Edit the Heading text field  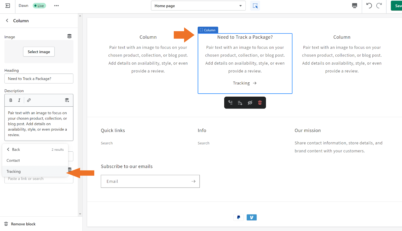tap(39, 79)
